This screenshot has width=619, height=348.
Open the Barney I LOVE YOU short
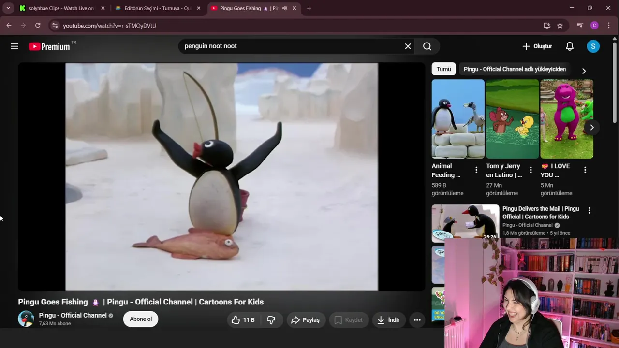[x=567, y=119]
